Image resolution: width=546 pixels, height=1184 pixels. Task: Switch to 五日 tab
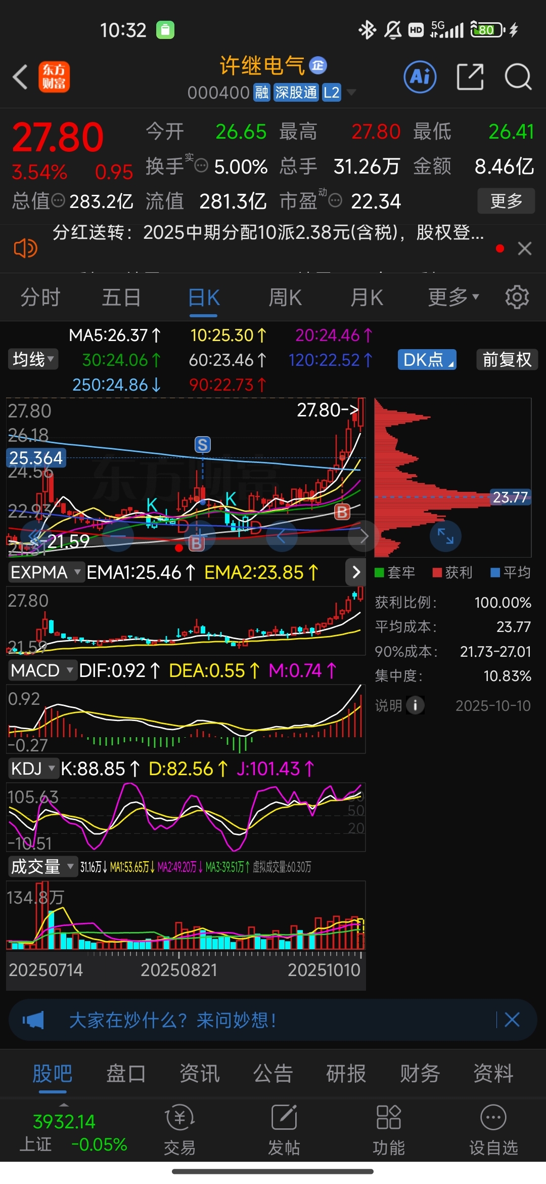[x=121, y=297]
